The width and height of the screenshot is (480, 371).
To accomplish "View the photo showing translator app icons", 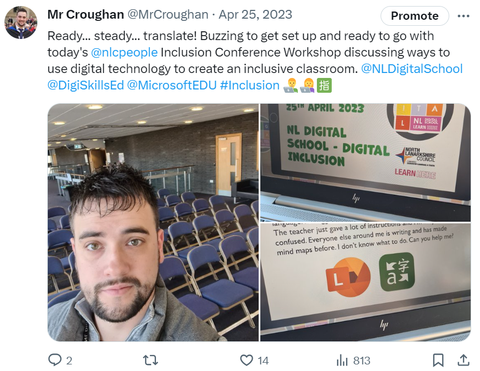I will click(366, 282).
